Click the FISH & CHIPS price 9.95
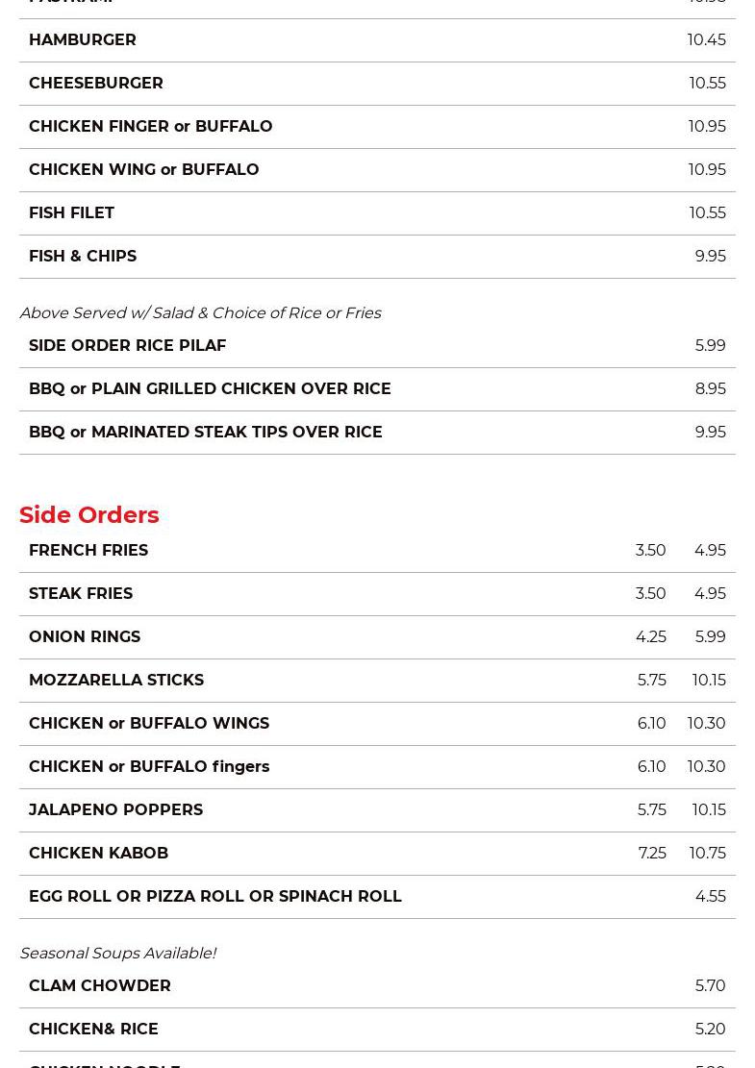The height and width of the screenshot is (1068, 755). (710, 257)
